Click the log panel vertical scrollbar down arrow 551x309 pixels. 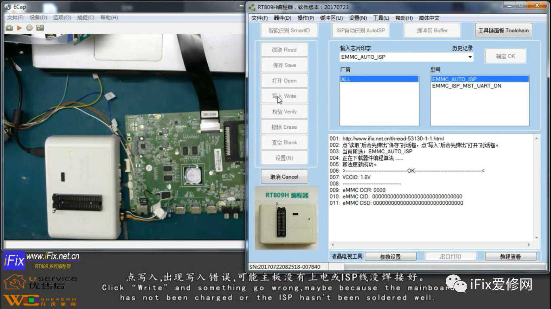pyautogui.click(x=536, y=238)
